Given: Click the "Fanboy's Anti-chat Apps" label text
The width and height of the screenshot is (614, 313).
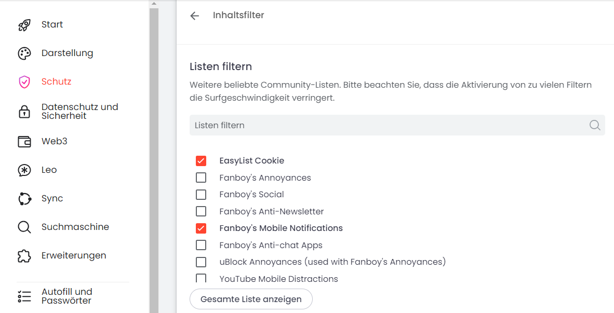Looking at the screenshot, I should pos(271,246).
